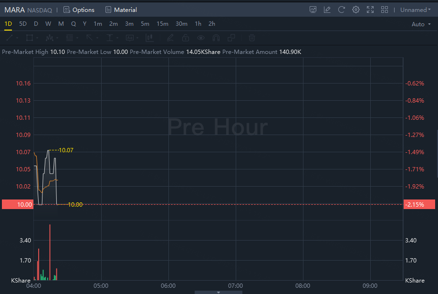
Task: Open the Unnamed layout dropdown
Action: 416,10
